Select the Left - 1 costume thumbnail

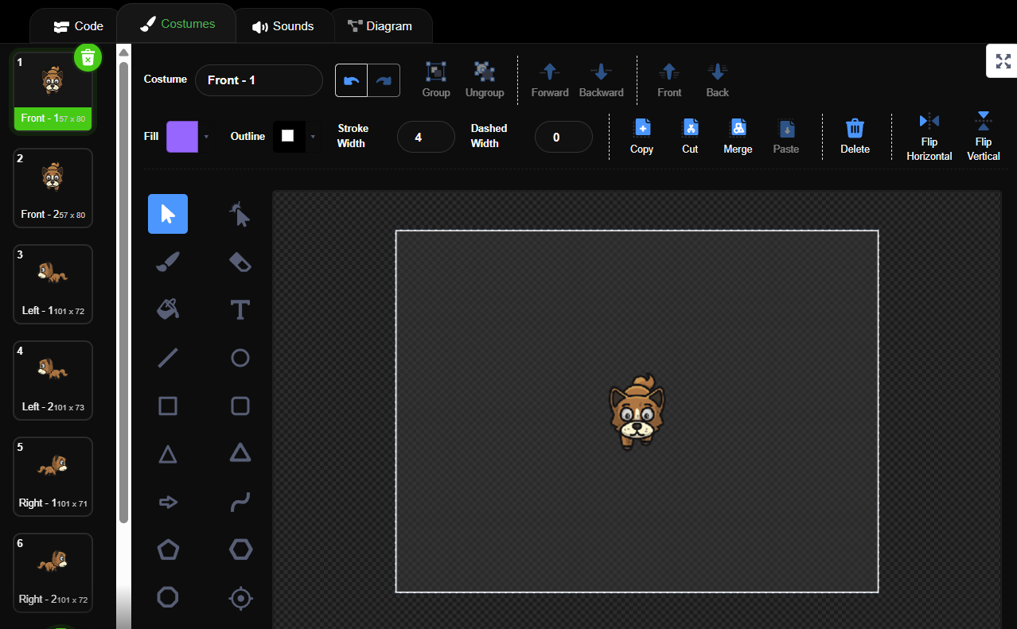(53, 284)
